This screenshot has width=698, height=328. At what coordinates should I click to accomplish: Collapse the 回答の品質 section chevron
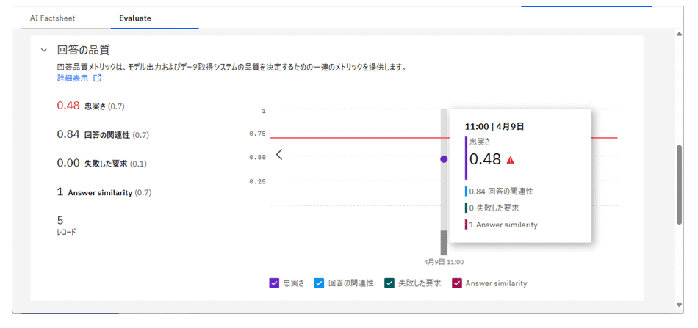point(44,51)
